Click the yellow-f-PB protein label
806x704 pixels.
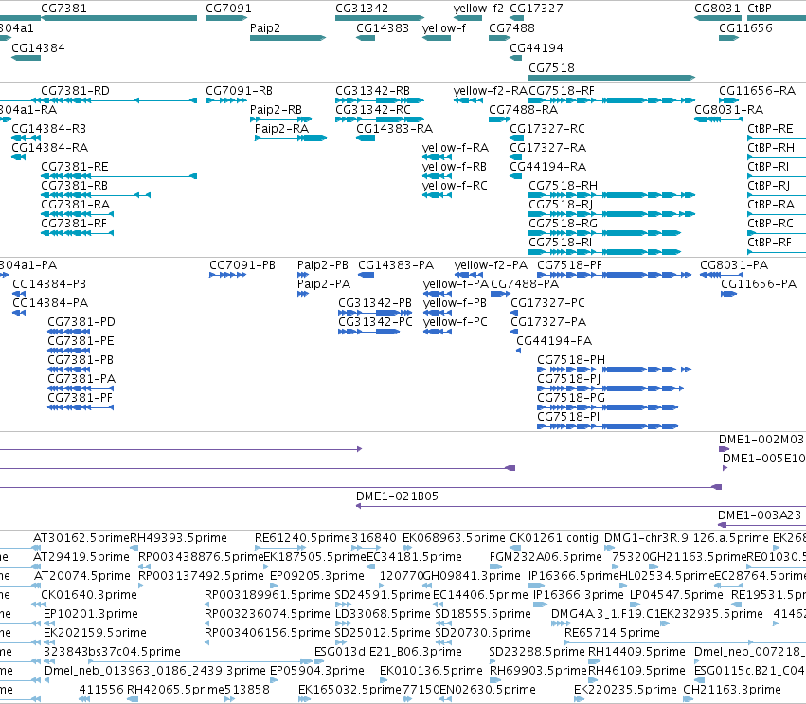(455, 302)
